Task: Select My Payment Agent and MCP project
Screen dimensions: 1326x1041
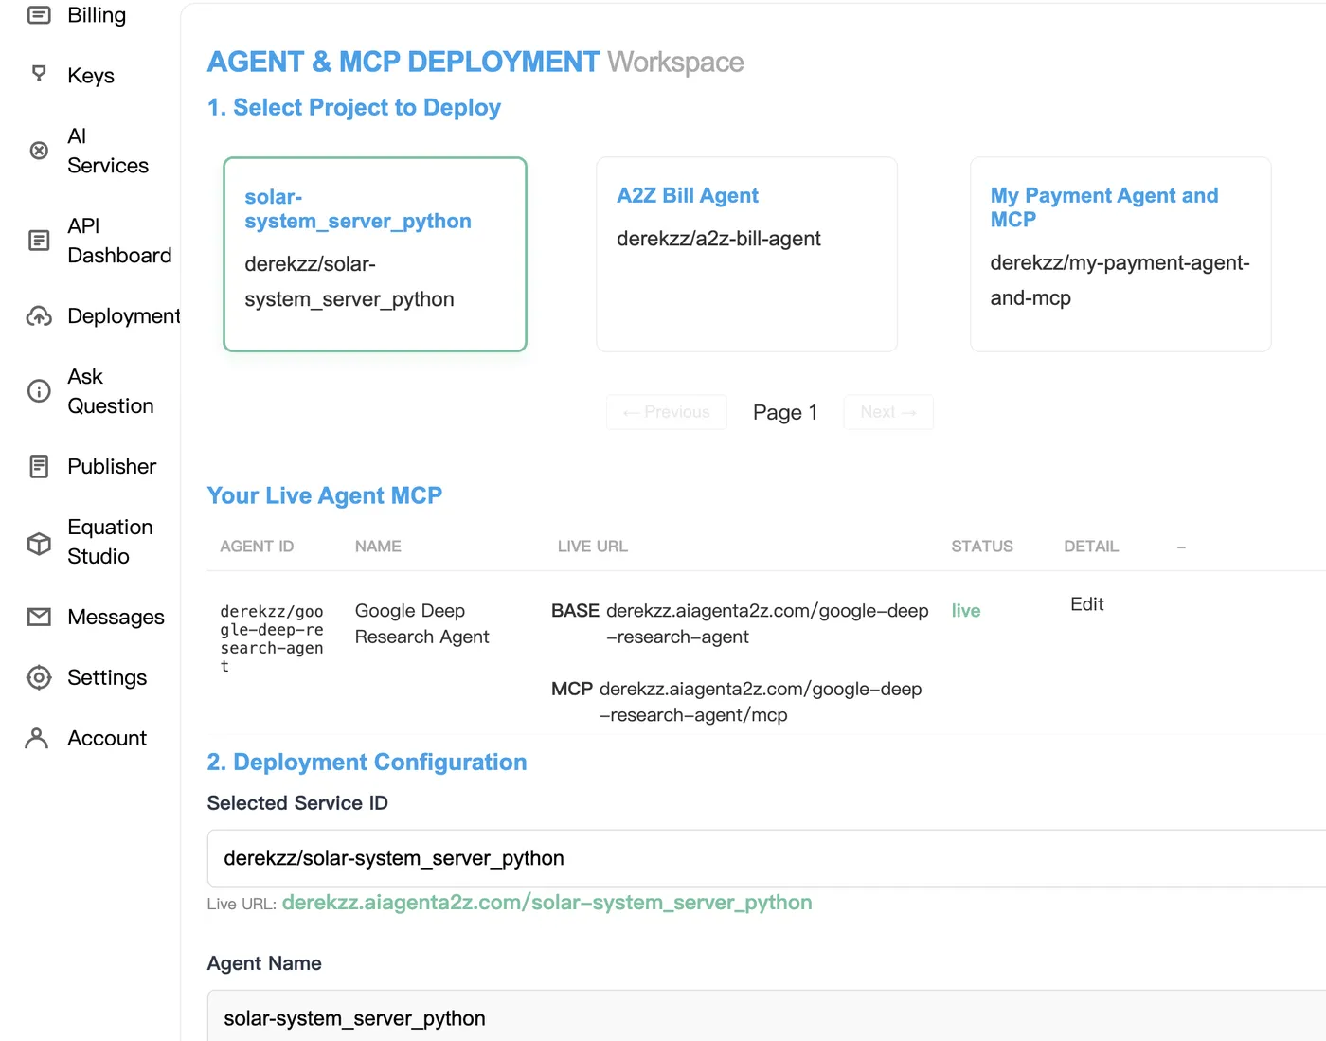Action: click(x=1120, y=254)
